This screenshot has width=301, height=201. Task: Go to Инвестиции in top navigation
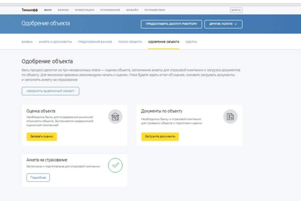pyautogui.click(x=85, y=10)
